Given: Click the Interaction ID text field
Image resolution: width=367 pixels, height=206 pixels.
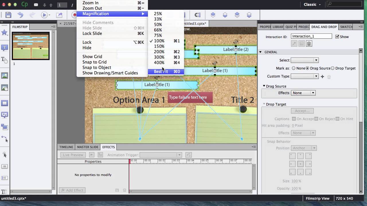Looking at the screenshot, I should 311,36.
